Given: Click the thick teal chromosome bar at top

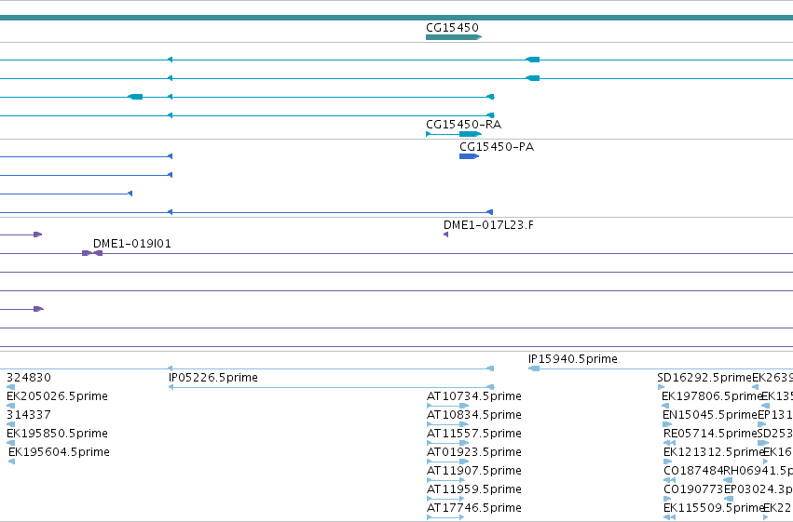Looking at the screenshot, I should click(x=397, y=18).
